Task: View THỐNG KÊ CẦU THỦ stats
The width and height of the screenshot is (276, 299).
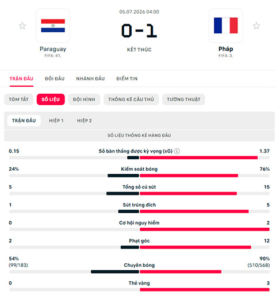Action: 131,99
